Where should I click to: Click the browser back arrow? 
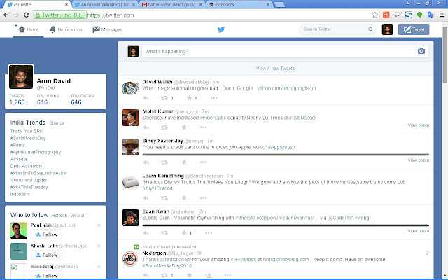[6, 15]
